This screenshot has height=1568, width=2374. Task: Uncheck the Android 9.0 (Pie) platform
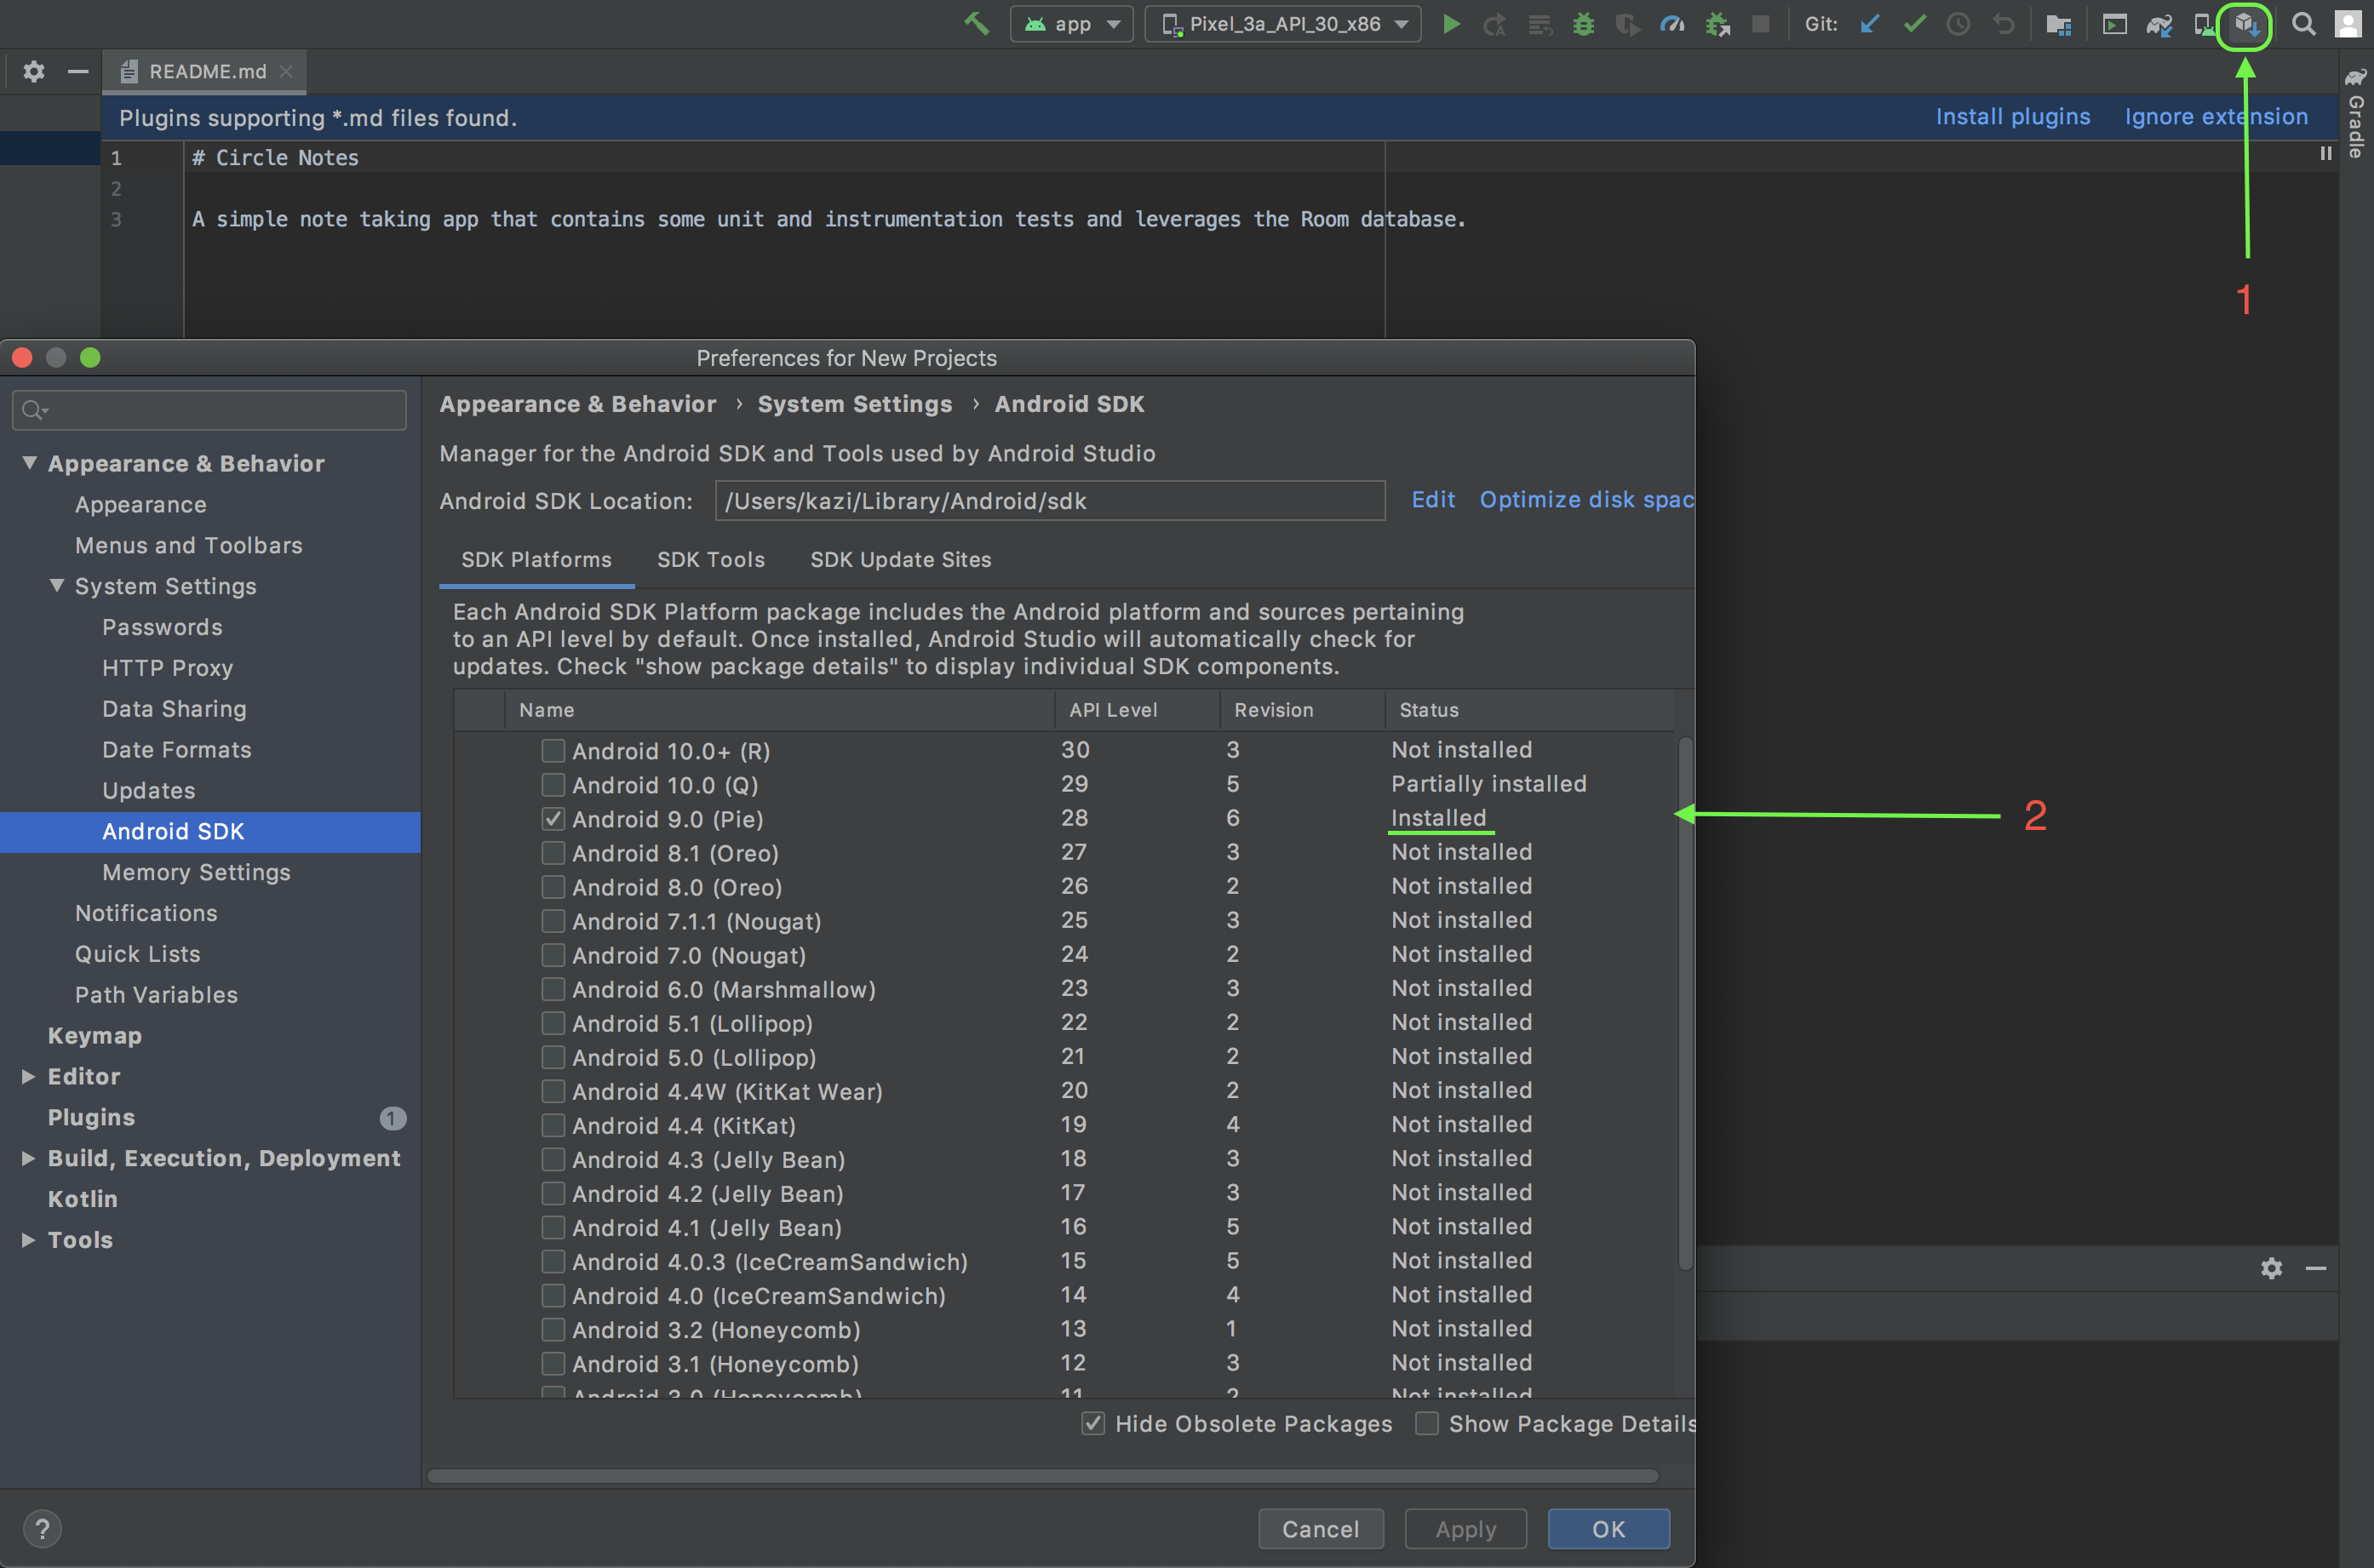pos(554,818)
